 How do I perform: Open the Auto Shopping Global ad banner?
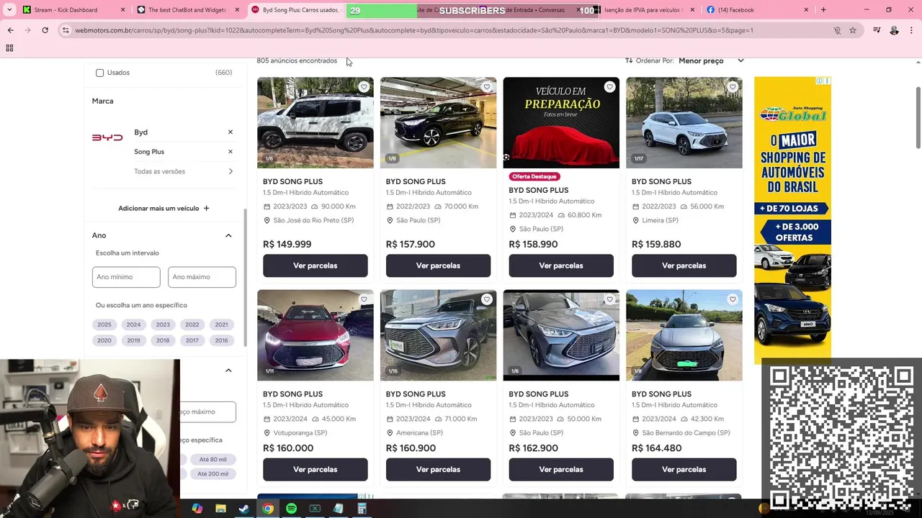(x=792, y=220)
